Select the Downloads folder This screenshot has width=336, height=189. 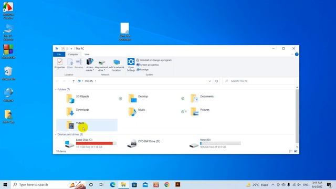pyautogui.click(x=87, y=112)
